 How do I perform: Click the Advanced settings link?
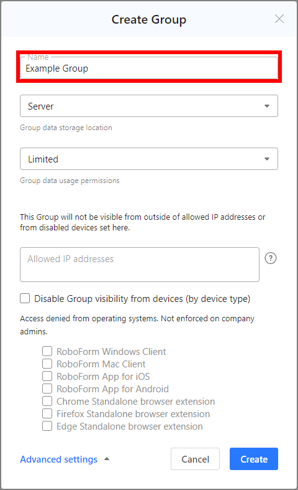click(58, 459)
